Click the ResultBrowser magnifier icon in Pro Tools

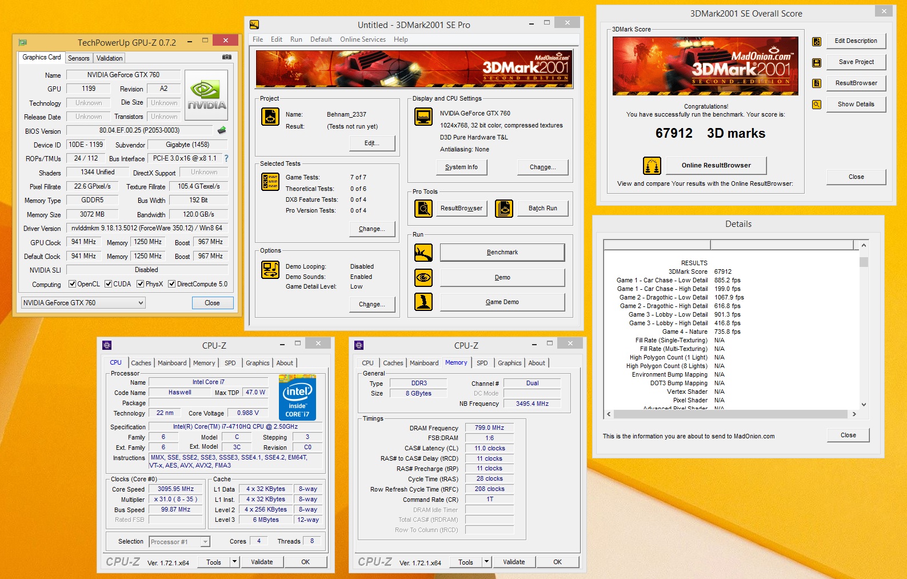pos(423,209)
